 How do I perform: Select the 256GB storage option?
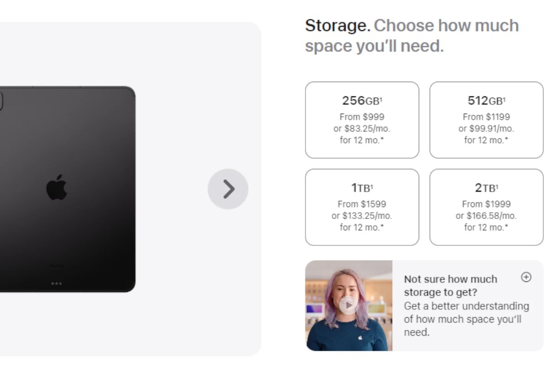[x=362, y=120]
